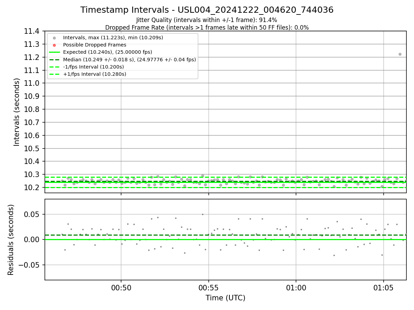Click the 'Time (UTC)' x-axis label
Image resolution: width=414 pixels, height=310 pixels.
pyautogui.click(x=226, y=298)
